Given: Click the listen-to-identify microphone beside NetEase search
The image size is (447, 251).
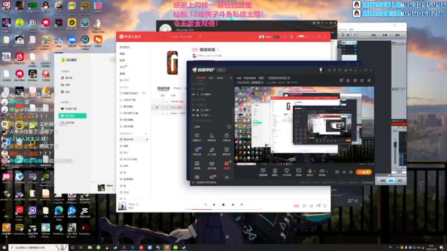Looking at the screenshot, I should [x=200, y=37].
